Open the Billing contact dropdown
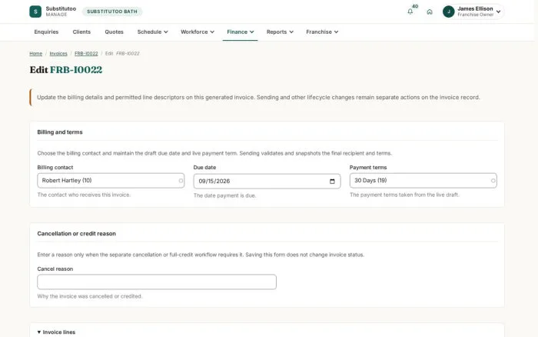This screenshot has height=337, width=538. [111, 181]
